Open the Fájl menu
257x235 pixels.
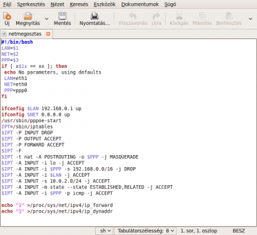pos(7,4)
